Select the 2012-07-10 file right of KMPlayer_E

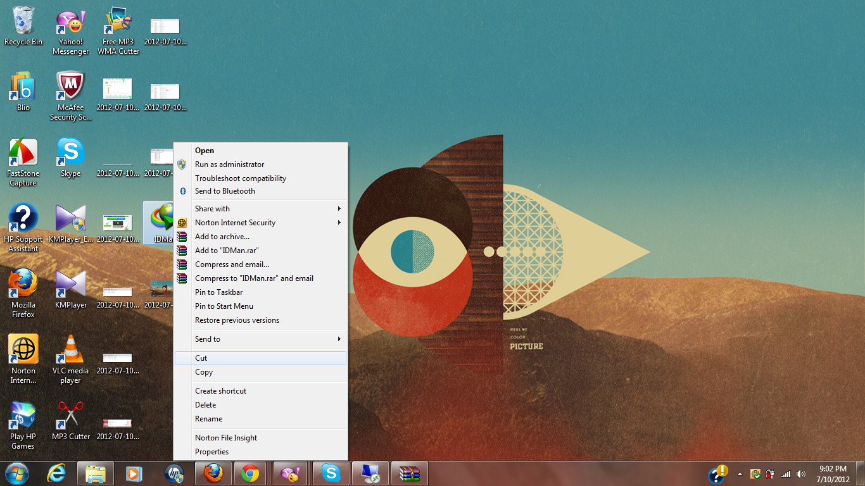click(x=118, y=228)
